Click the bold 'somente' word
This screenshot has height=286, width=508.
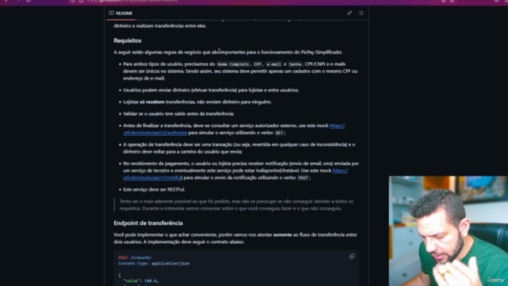pos(283,235)
